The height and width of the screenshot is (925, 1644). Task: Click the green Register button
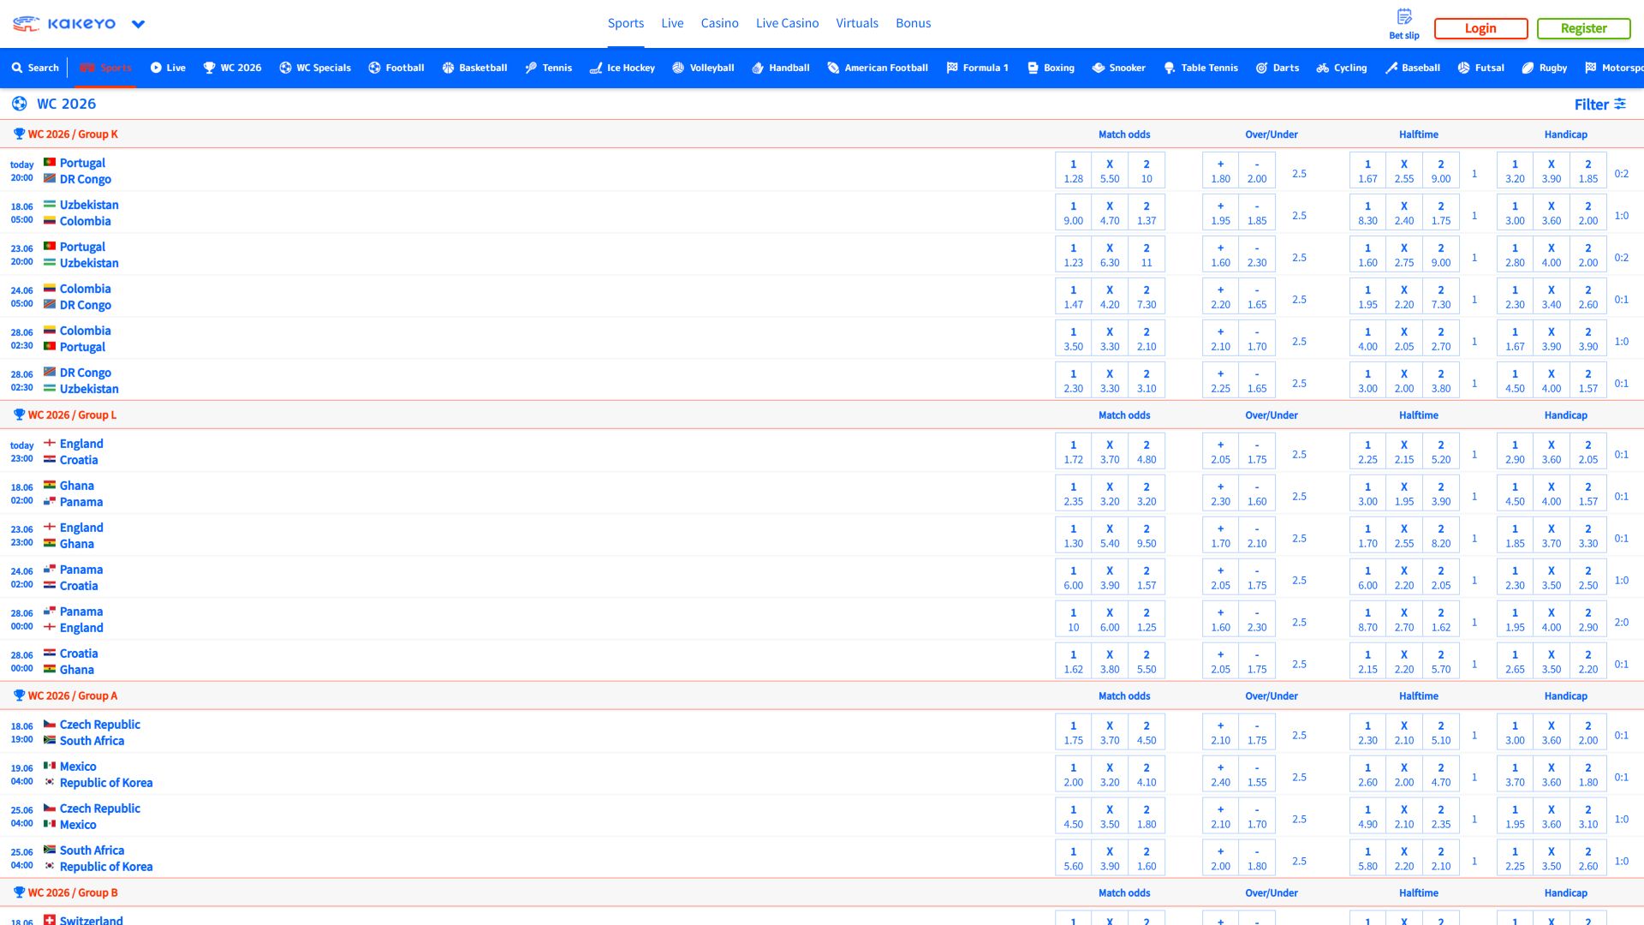coord(1583,28)
